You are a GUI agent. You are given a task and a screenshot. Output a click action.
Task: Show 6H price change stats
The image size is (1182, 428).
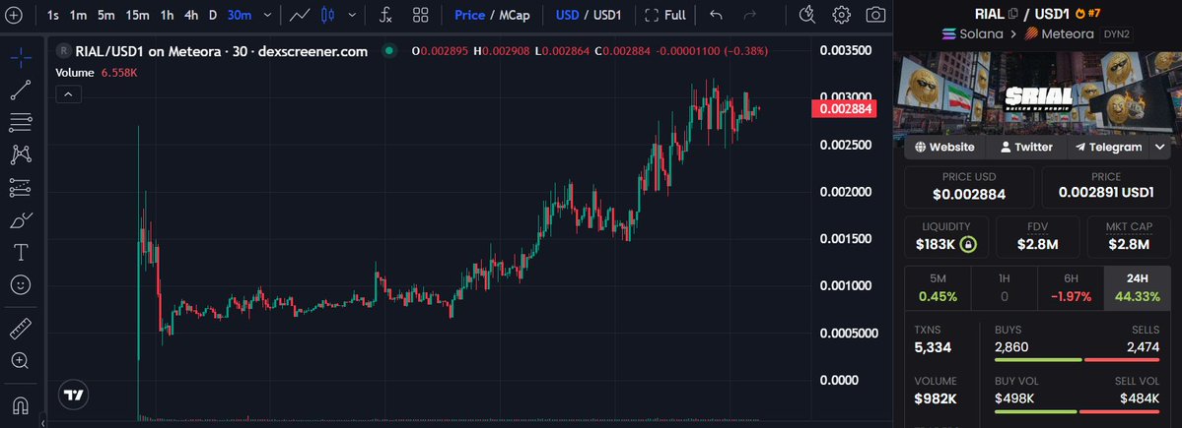click(1072, 288)
